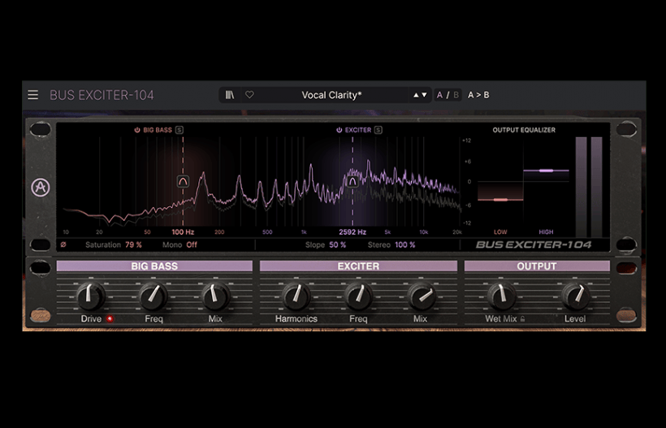This screenshot has width=666, height=428.
Task: Click the BUS EXCITER-104 title text
Action: pyautogui.click(x=102, y=95)
